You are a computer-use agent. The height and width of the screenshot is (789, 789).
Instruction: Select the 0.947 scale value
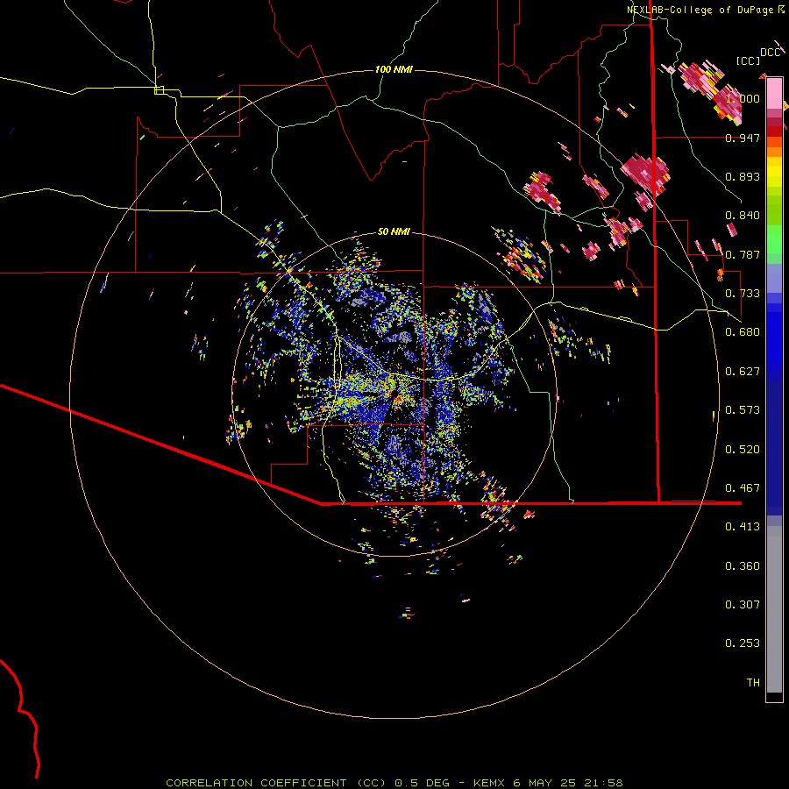click(743, 138)
